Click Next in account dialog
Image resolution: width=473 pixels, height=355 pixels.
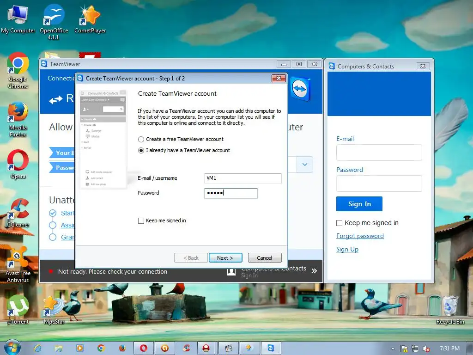click(225, 258)
